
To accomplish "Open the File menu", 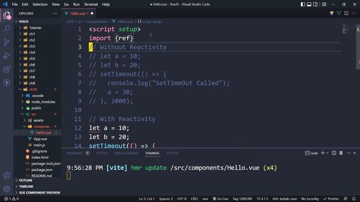I will point(15,4).
